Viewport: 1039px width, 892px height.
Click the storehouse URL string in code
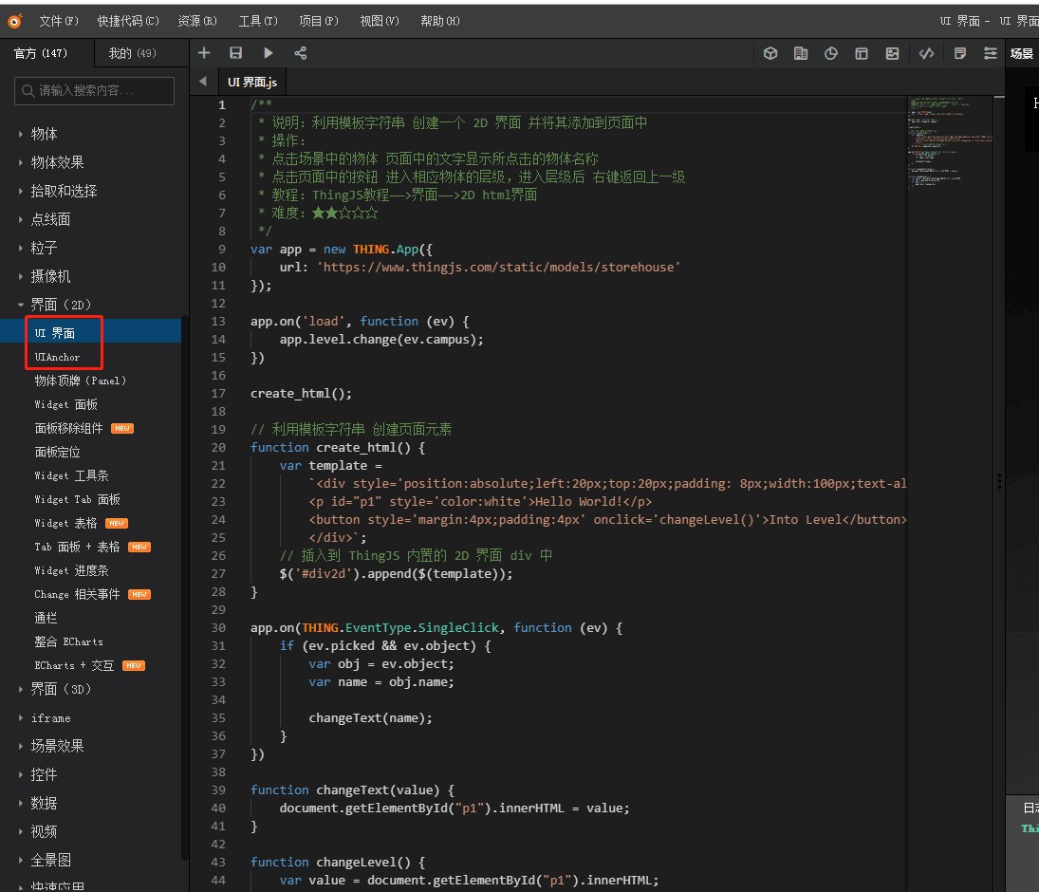click(x=498, y=267)
